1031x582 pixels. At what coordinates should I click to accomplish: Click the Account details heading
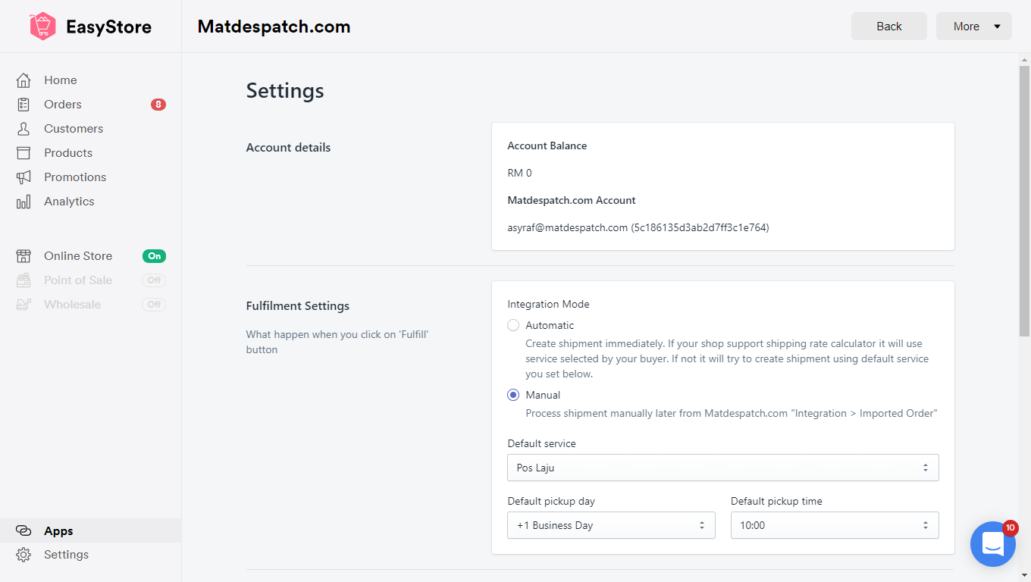pyautogui.click(x=288, y=148)
